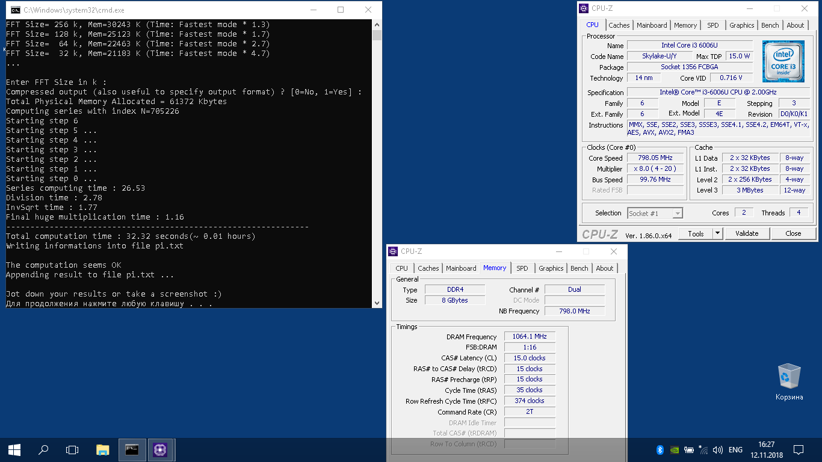The height and width of the screenshot is (462, 822).
Task: Switch to the Bench tab in the lower CPU-Z window
Action: coord(579,268)
